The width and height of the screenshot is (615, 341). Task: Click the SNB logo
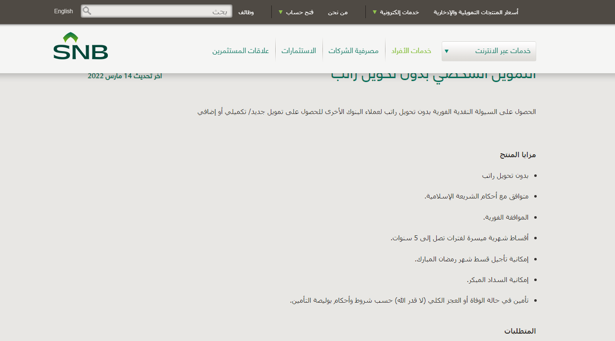tap(81, 46)
